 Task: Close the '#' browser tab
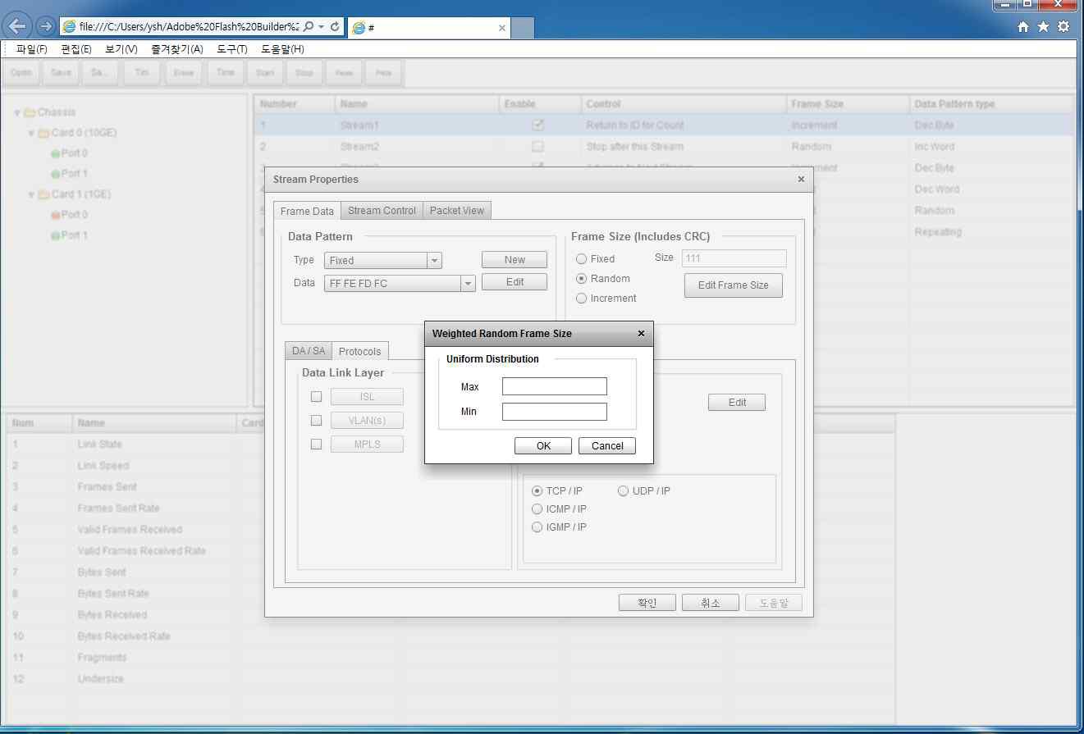coord(502,27)
